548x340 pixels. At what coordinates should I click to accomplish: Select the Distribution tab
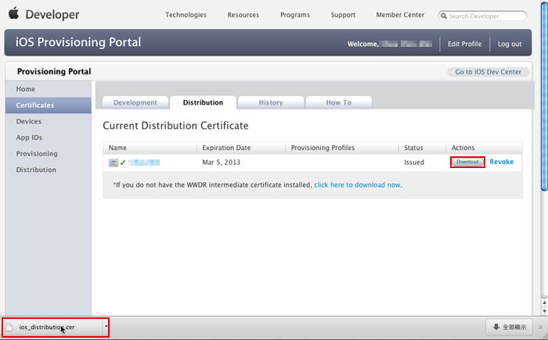pyautogui.click(x=203, y=102)
